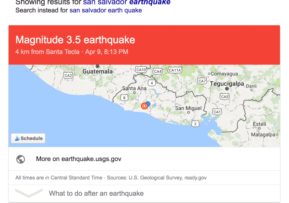Click the CA2 highway shield icon
Screen dimensions: 289x203
pos(68,75)
